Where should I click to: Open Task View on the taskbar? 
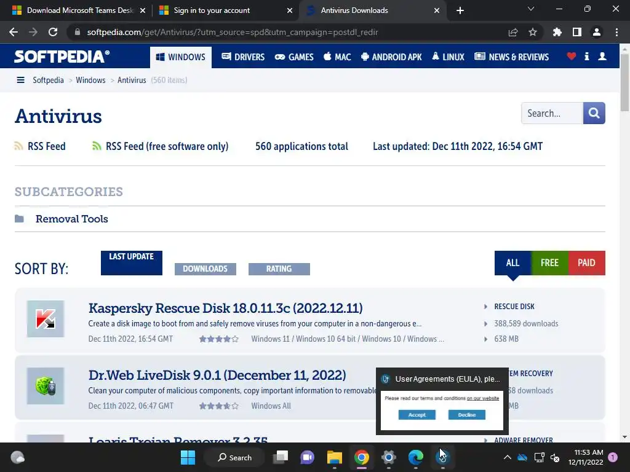281,457
